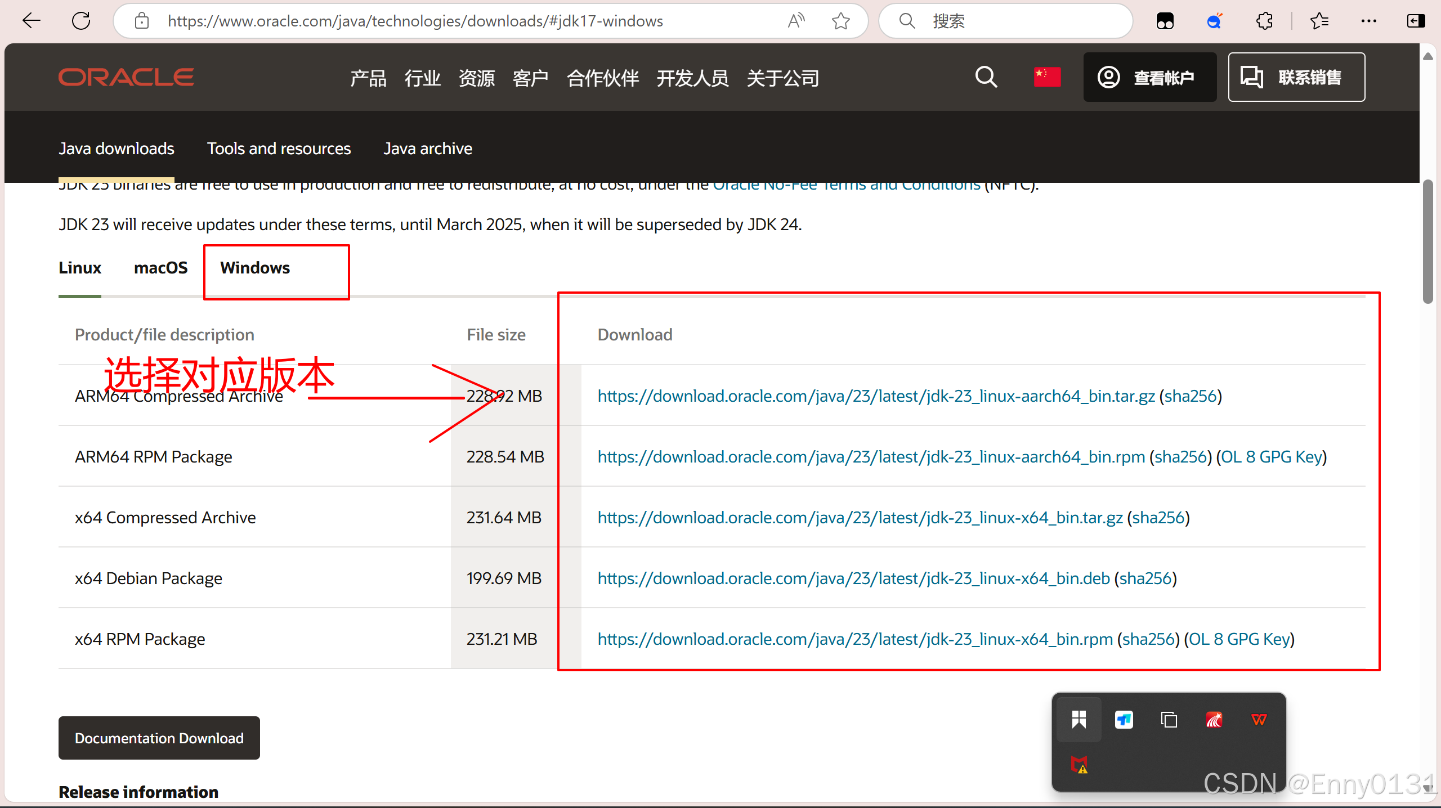Open the Read aloud icon in address bar

(x=796, y=21)
